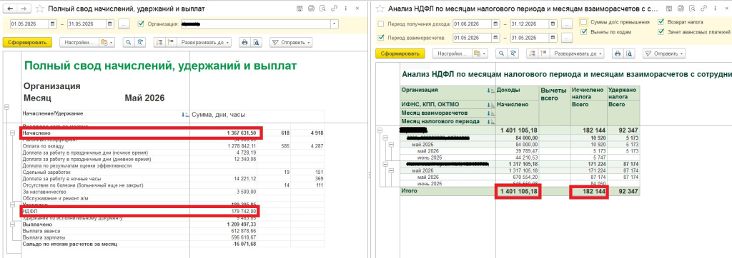Screen dimensions: 732x258
Task: Click income period end field 31.12.2026
Action: pos(530,24)
